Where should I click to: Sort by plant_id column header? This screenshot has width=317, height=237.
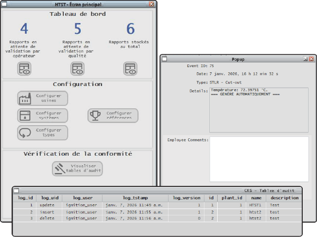point(232,198)
